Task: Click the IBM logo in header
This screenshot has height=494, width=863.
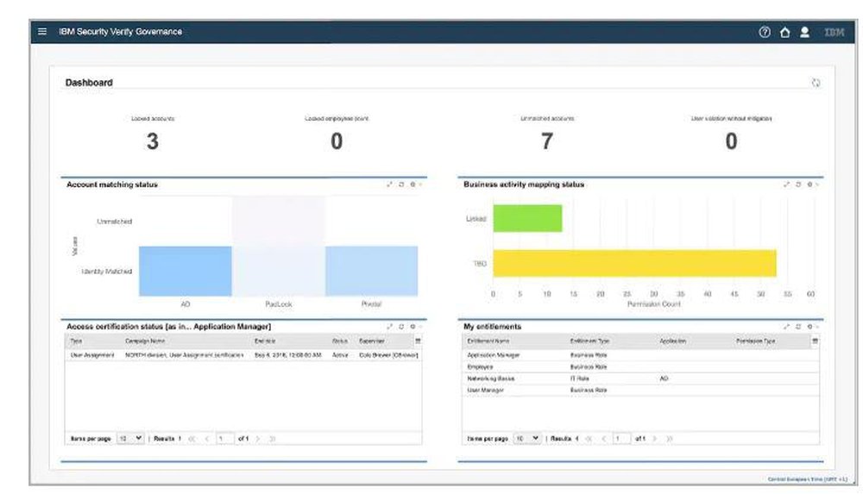Action: click(x=835, y=32)
